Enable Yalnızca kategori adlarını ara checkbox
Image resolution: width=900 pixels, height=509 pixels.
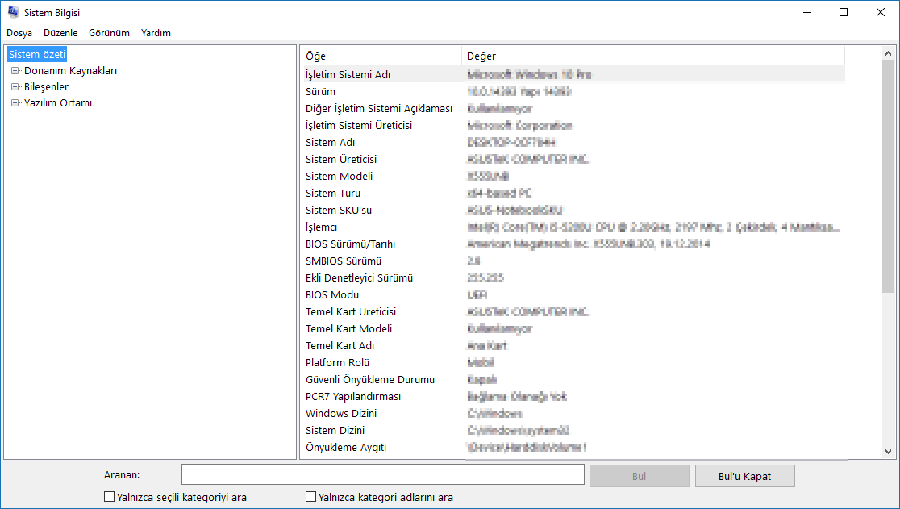(x=310, y=496)
